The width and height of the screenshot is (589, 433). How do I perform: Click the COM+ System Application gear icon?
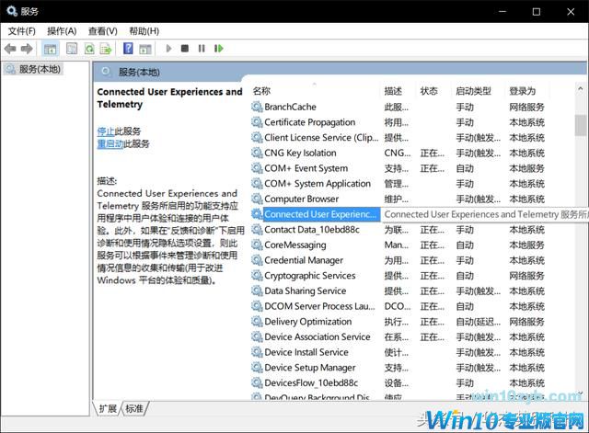coord(257,184)
